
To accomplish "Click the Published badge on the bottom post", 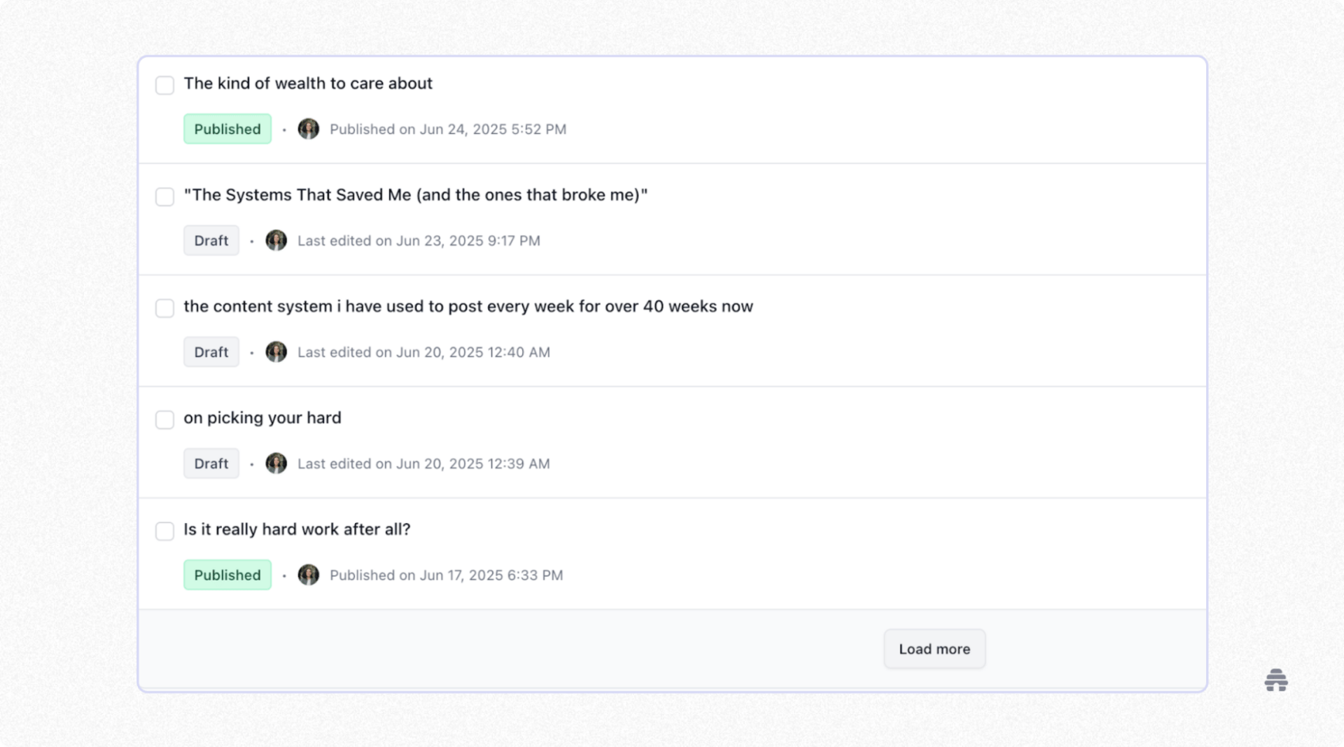I will coord(227,575).
